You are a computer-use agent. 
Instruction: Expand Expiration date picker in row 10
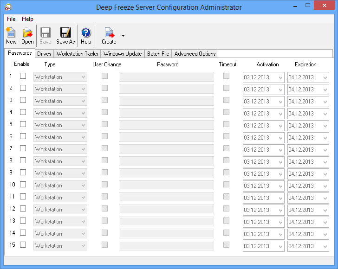tap(325, 186)
